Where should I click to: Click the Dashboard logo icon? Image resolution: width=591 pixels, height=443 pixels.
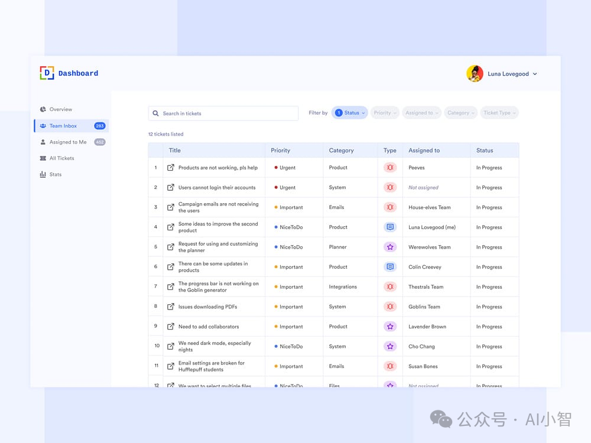47,73
